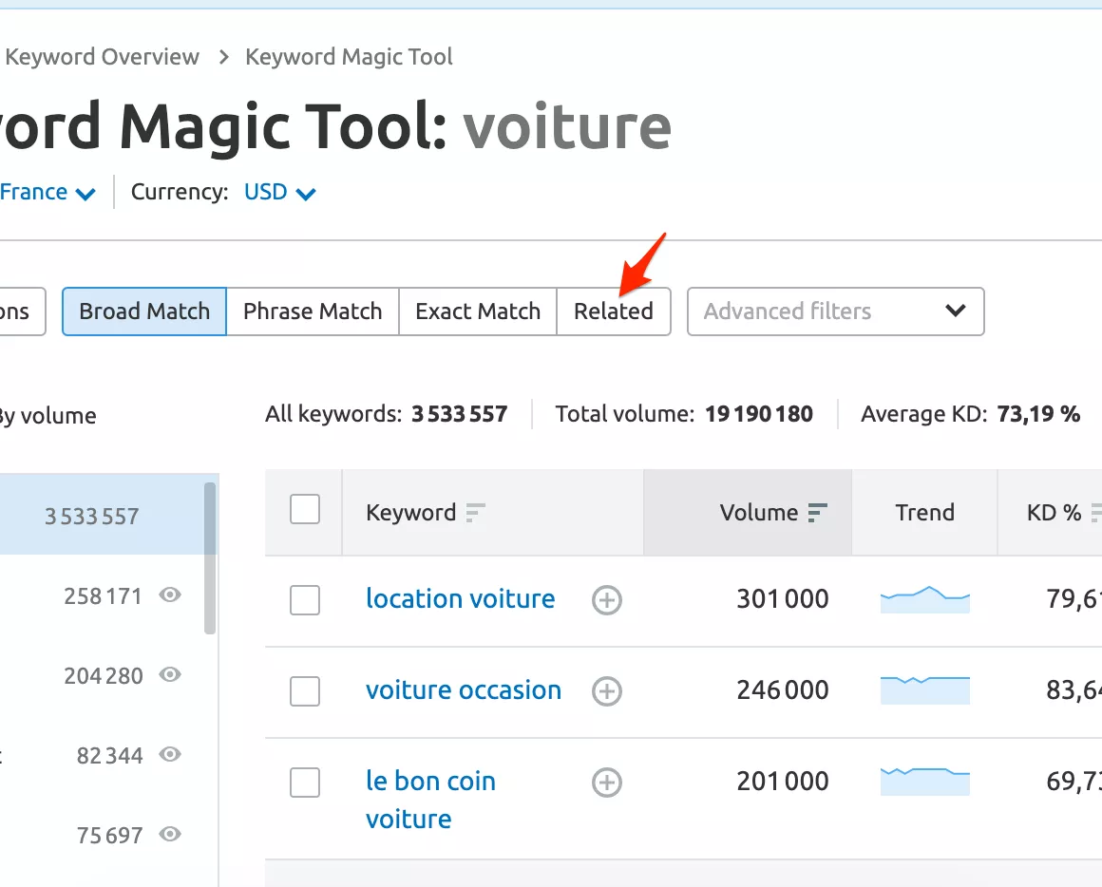Sort by Keyword column sort icon
This screenshot has width=1102, height=887.
tap(475, 513)
